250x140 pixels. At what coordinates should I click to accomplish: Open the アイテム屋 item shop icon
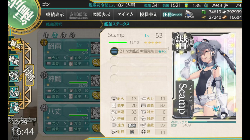(x=189, y=14)
